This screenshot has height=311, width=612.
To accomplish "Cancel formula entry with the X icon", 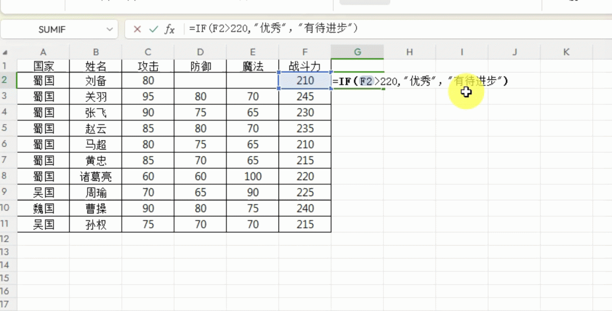I will pos(137,29).
